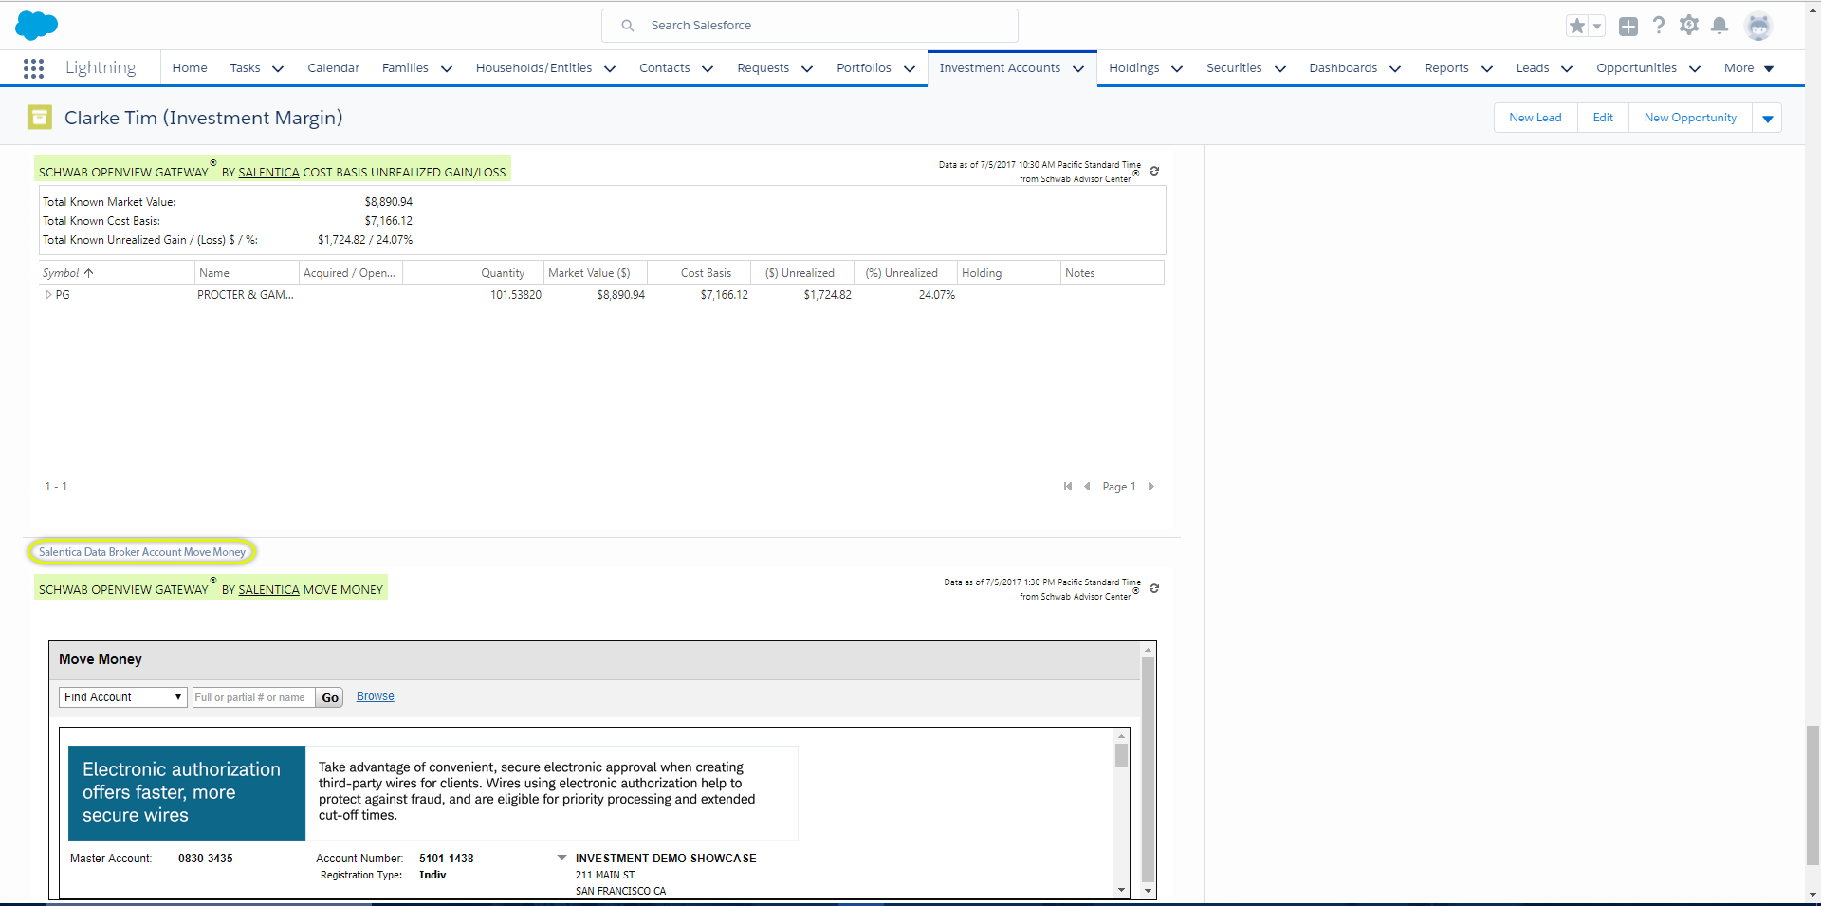Open the Browse link
The width and height of the screenshot is (1821, 906).
coord(376,696)
